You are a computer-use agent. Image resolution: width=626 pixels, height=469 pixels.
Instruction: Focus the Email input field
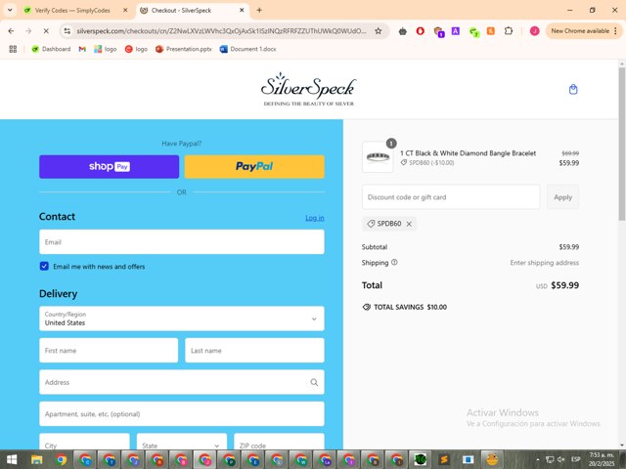point(182,242)
